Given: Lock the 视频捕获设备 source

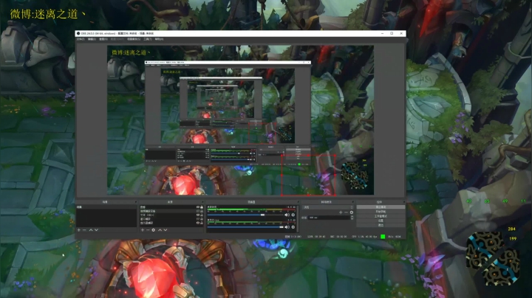Looking at the screenshot, I should 202,211.
